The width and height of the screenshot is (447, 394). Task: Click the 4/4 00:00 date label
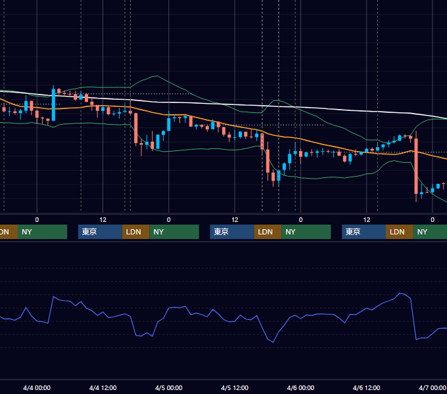click(x=37, y=387)
